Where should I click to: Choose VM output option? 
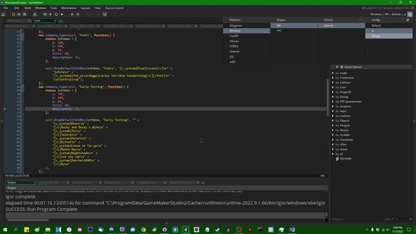coord(294,25)
